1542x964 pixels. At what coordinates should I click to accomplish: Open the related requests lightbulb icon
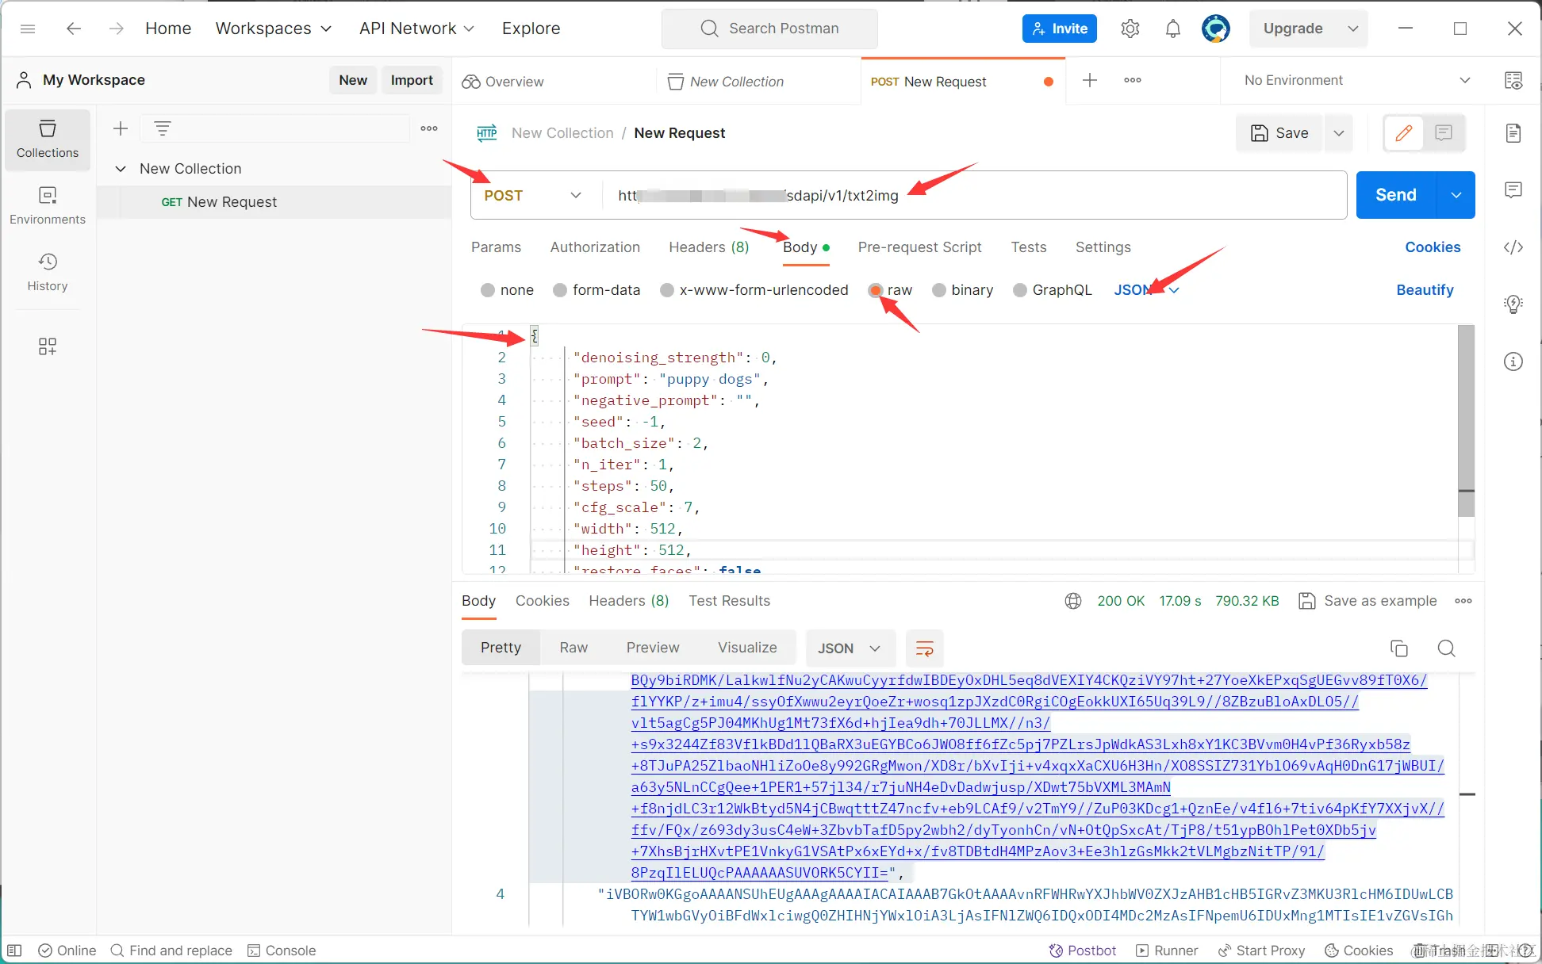tap(1513, 304)
